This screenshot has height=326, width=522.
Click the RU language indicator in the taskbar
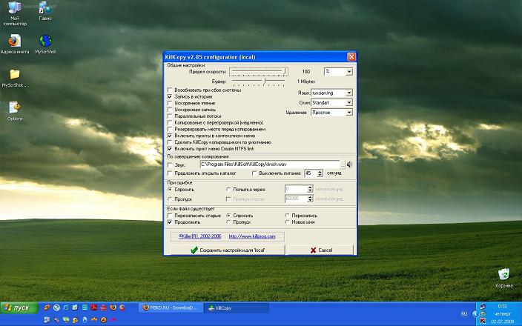[464, 313]
